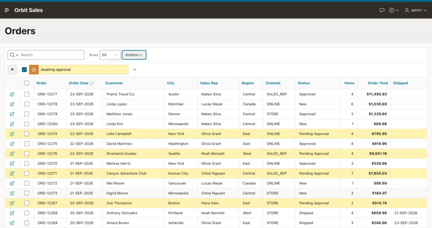
Task: Click customer Zoe Thompson
Action: coord(119,203)
